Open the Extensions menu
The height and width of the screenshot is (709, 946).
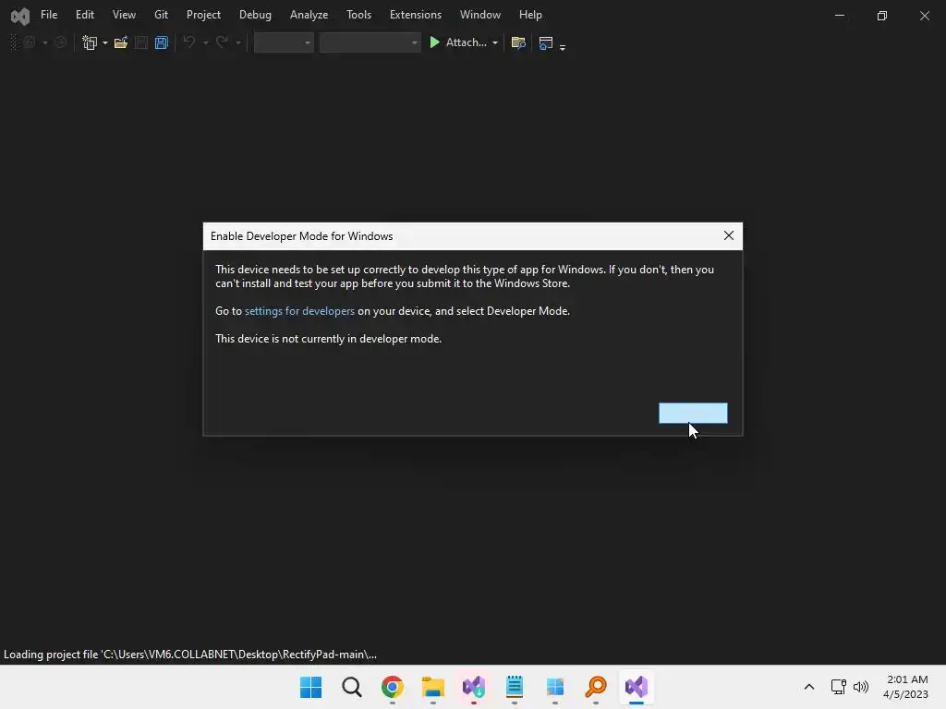coord(416,15)
